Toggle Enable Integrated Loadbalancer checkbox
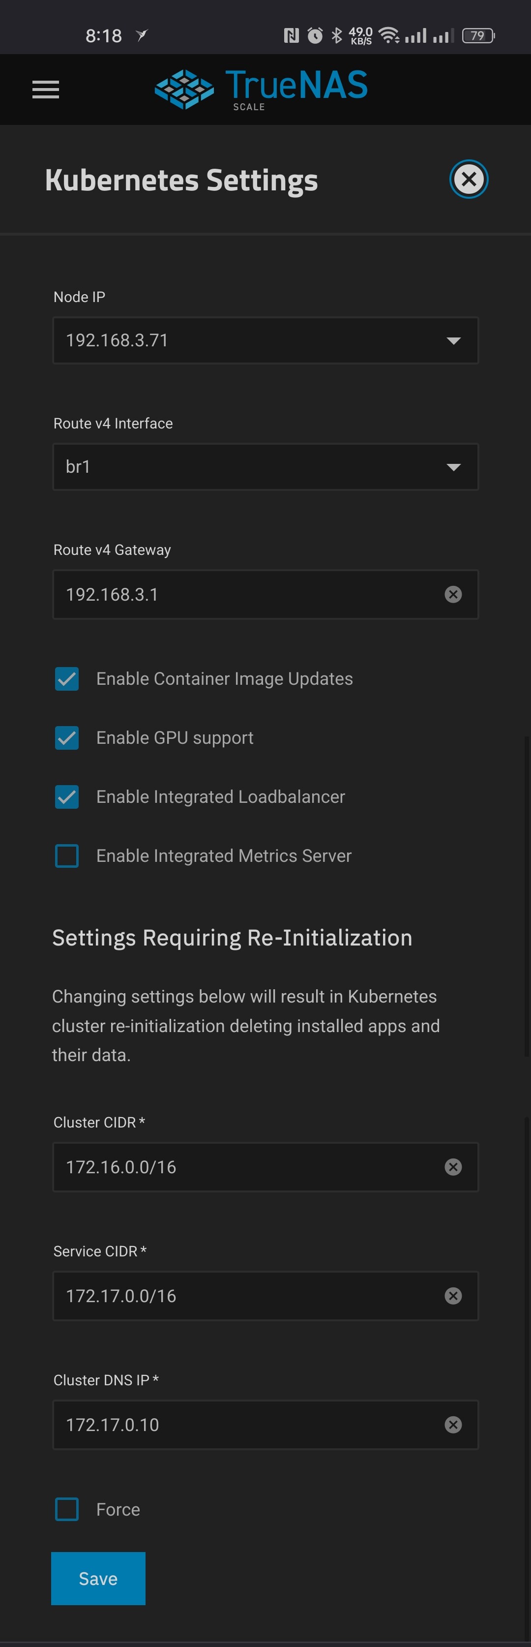Viewport: 531px width, 1647px height. tap(67, 796)
